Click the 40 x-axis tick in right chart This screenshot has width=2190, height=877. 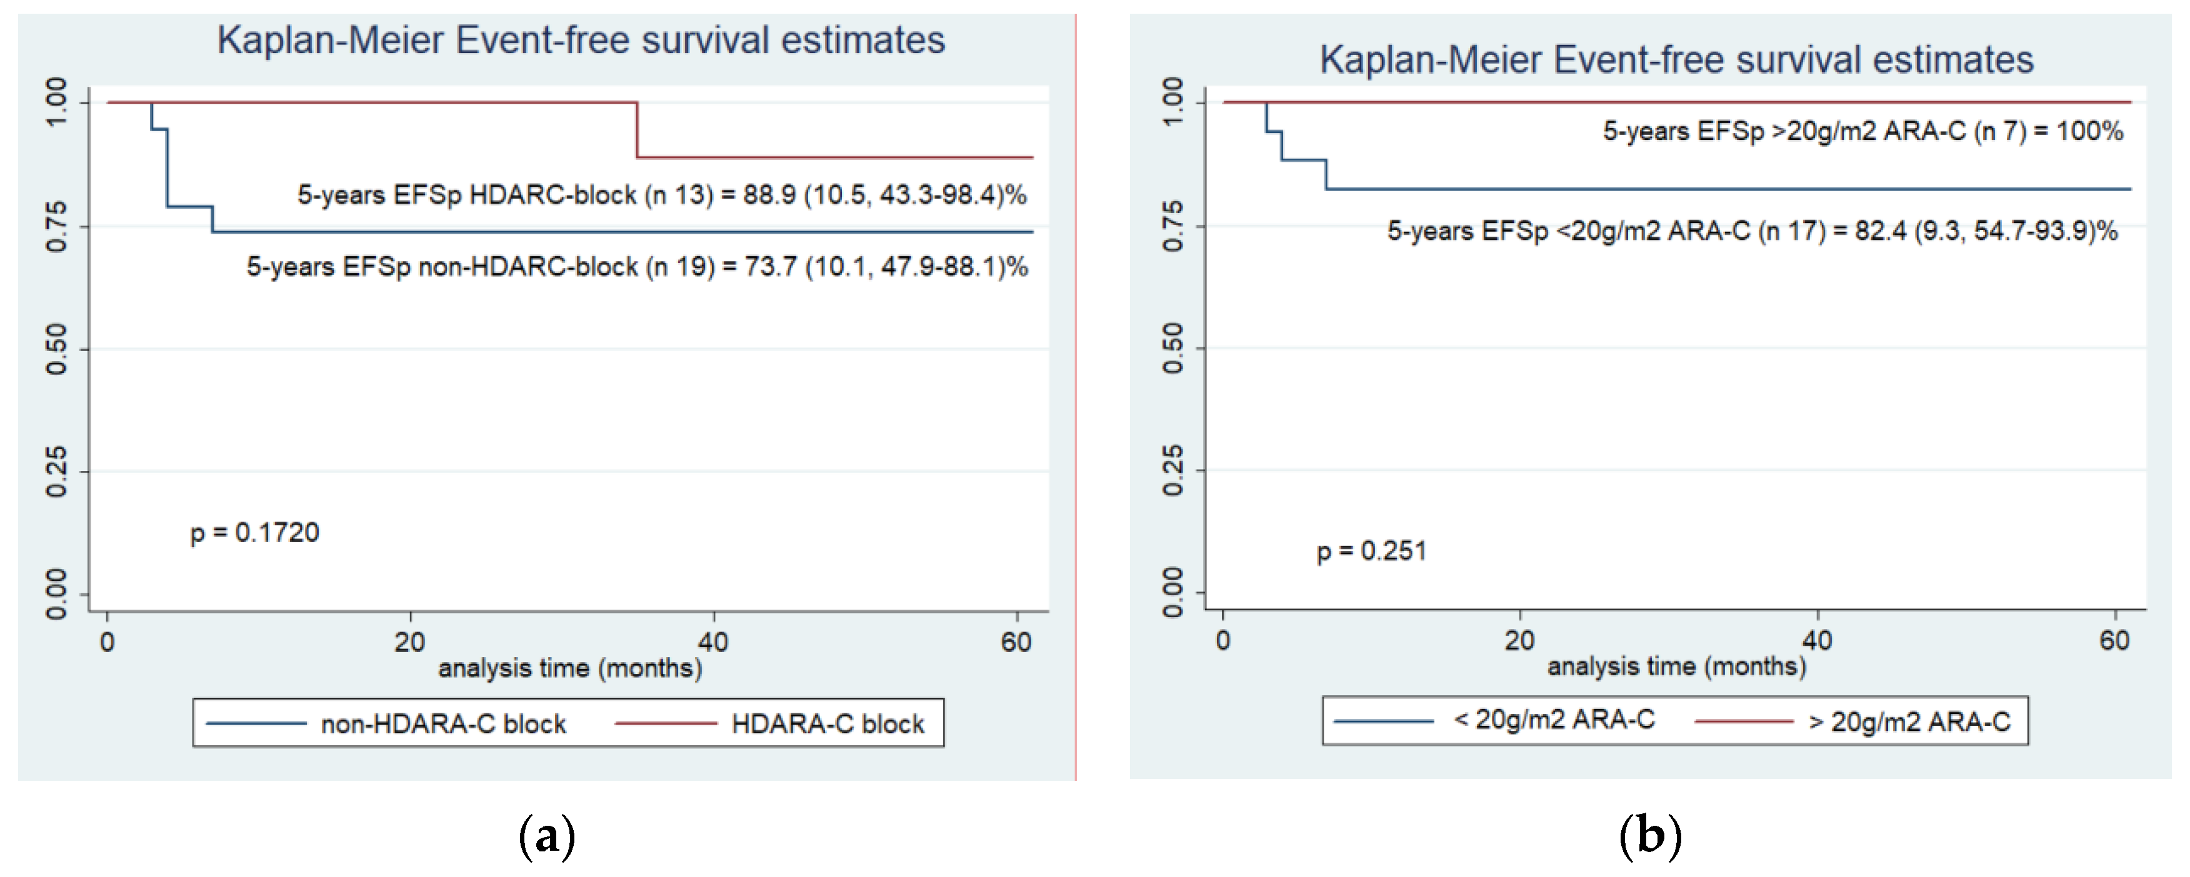1817,640
